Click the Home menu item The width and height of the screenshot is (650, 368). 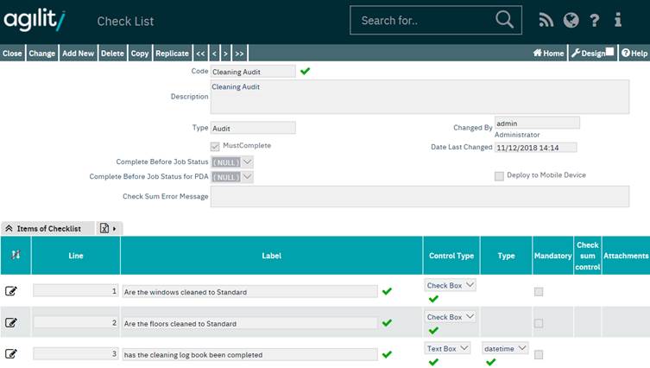548,54
